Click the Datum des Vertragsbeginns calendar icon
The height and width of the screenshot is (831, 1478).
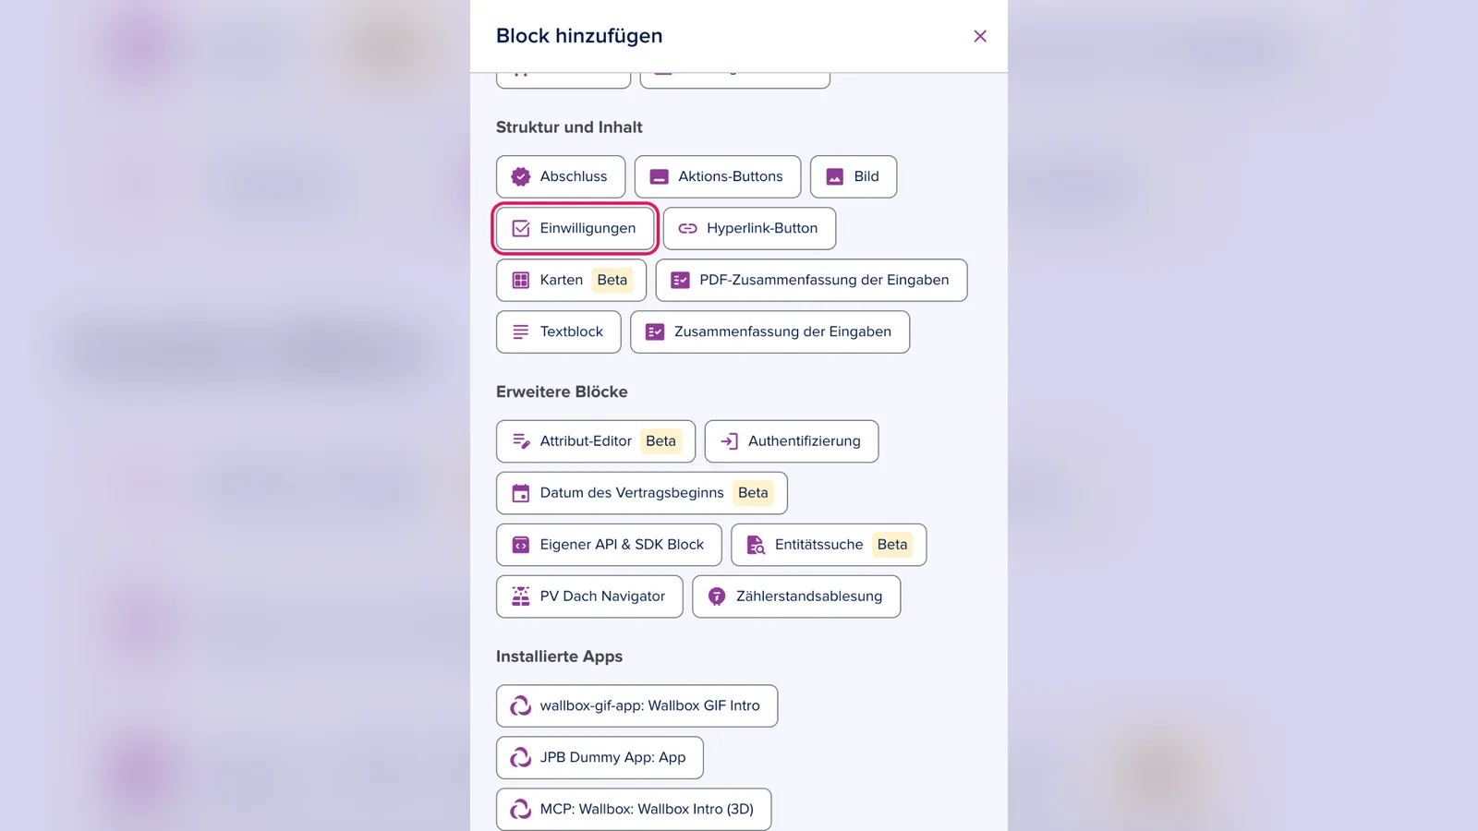pyautogui.click(x=521, y=493)
